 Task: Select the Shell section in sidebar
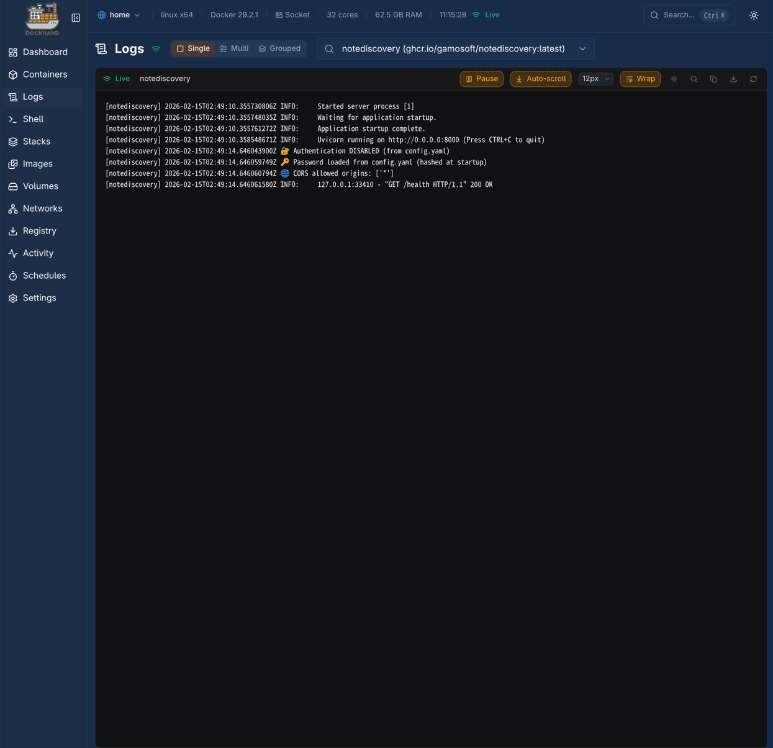pyautogui.click(x=33, y=119)
